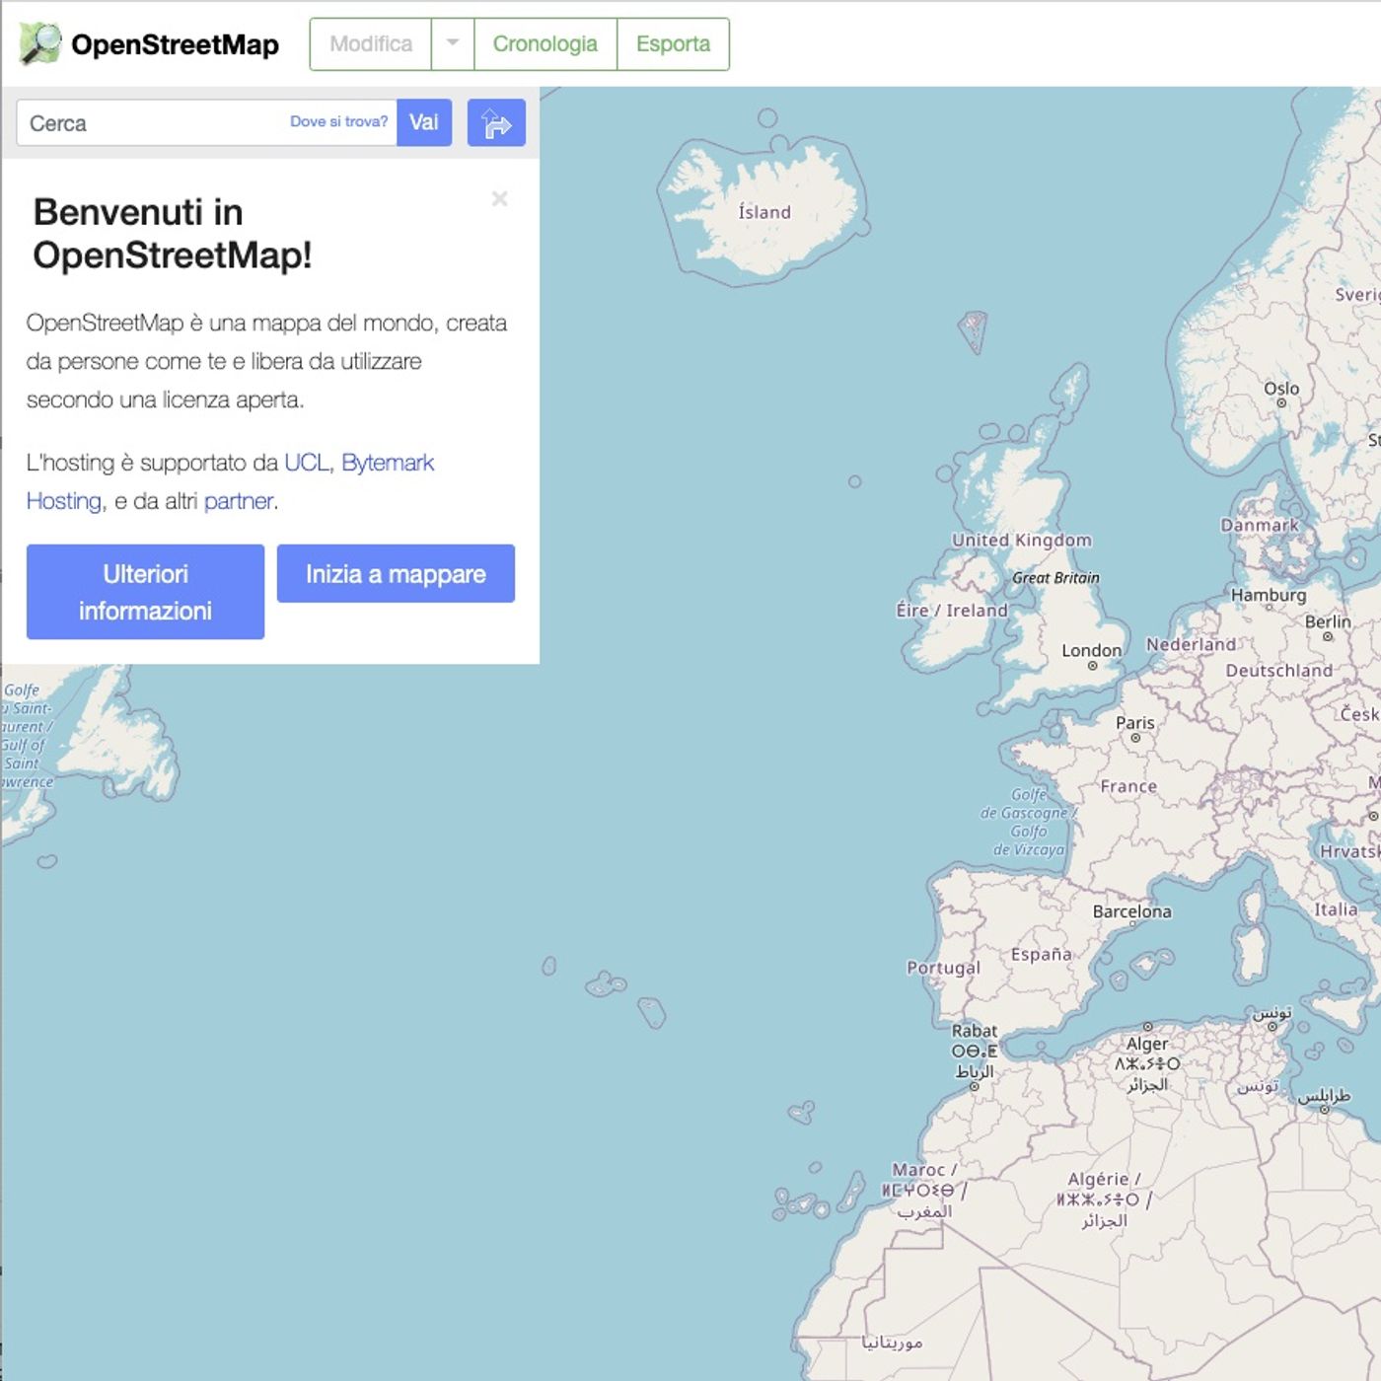Image resolution: width=1381 pixels, height=1381 pixels.
Task: Click the Deutschland country label
Action: [x=1278, y=670]
